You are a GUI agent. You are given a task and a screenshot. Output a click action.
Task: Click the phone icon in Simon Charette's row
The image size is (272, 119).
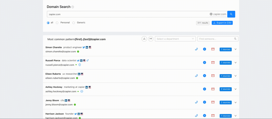point(196,49)
